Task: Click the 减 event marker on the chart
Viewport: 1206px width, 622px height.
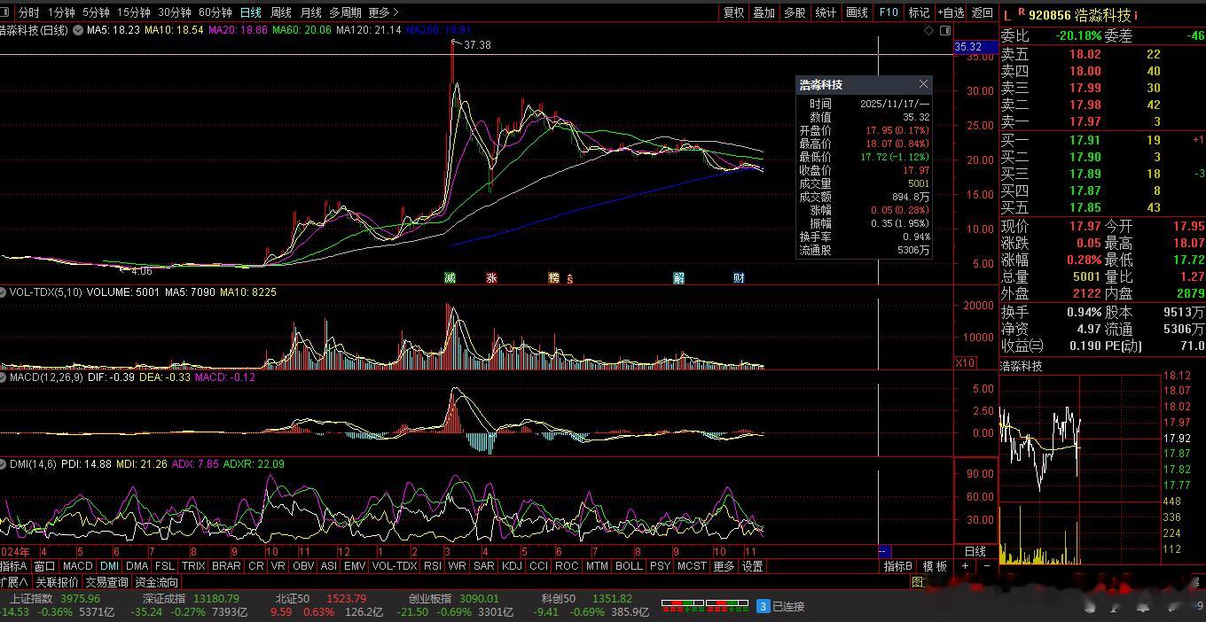Action: pos(450,277)
